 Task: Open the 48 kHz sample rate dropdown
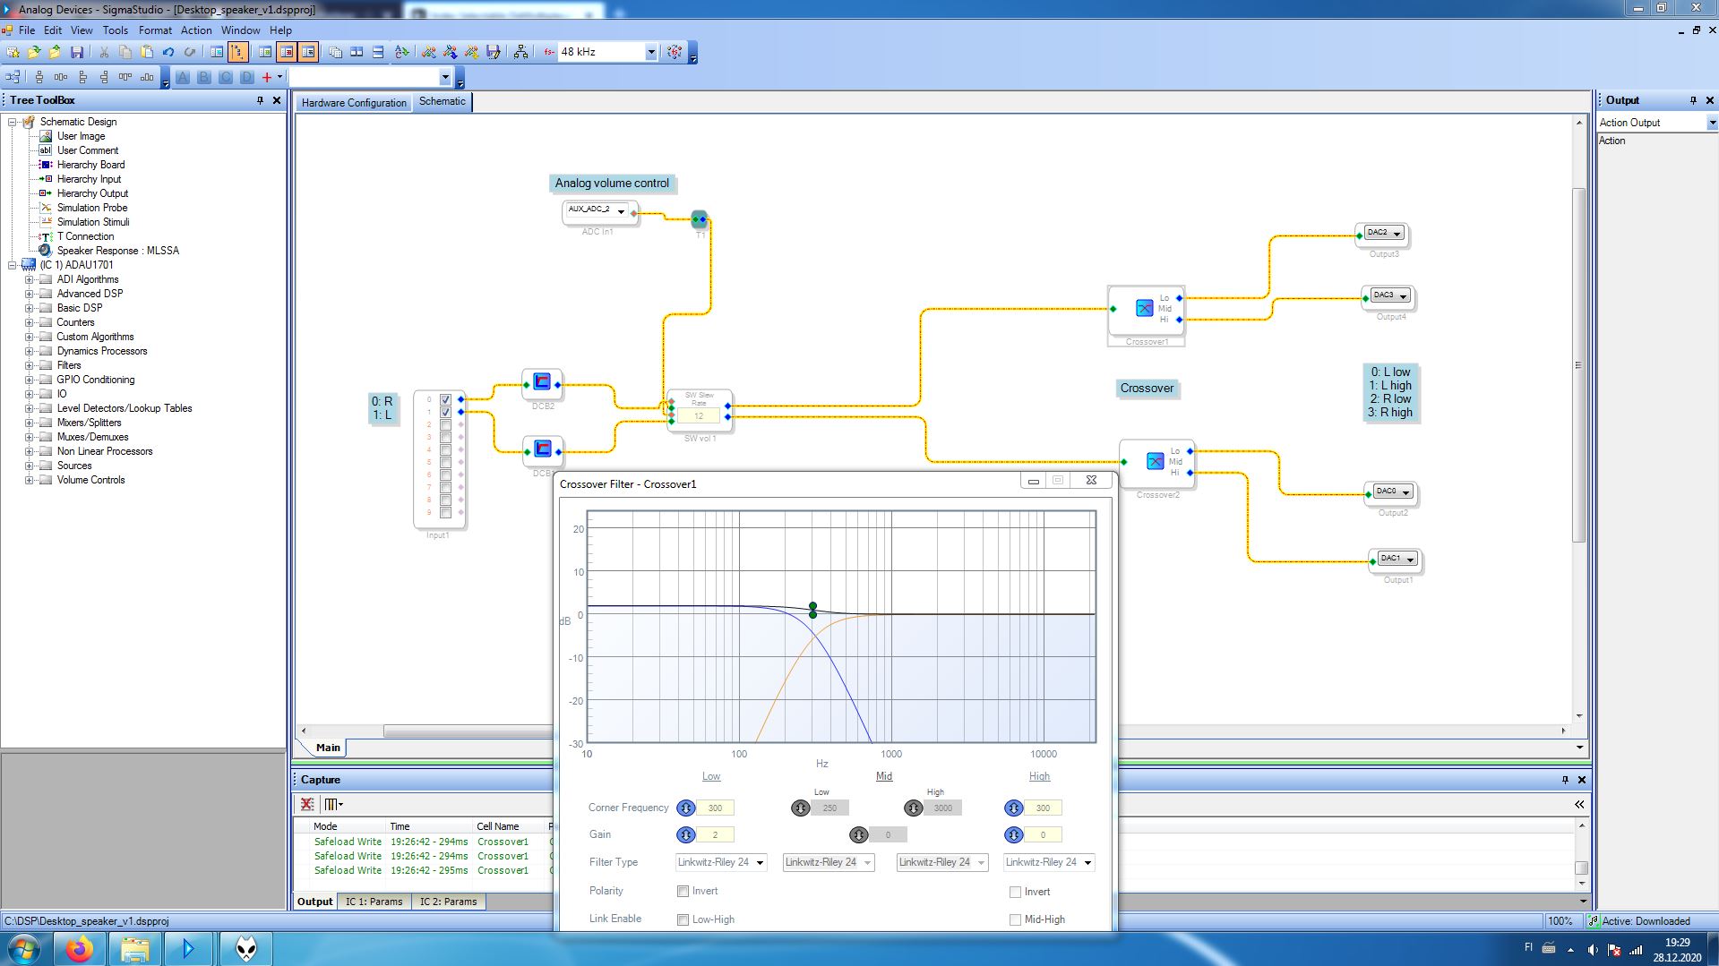[x=651, y=52]
